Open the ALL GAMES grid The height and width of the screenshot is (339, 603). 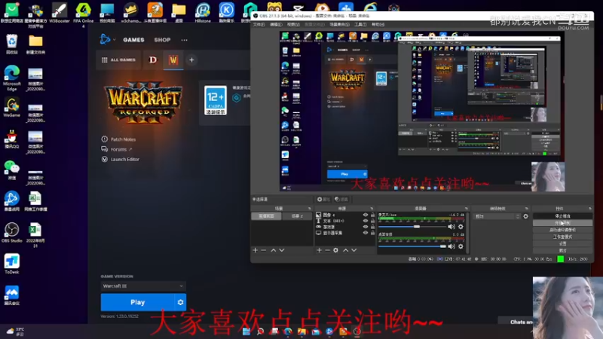tap(118, 60)
